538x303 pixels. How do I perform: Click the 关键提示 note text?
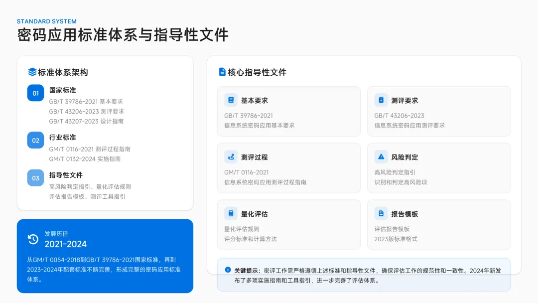point(368,276)
